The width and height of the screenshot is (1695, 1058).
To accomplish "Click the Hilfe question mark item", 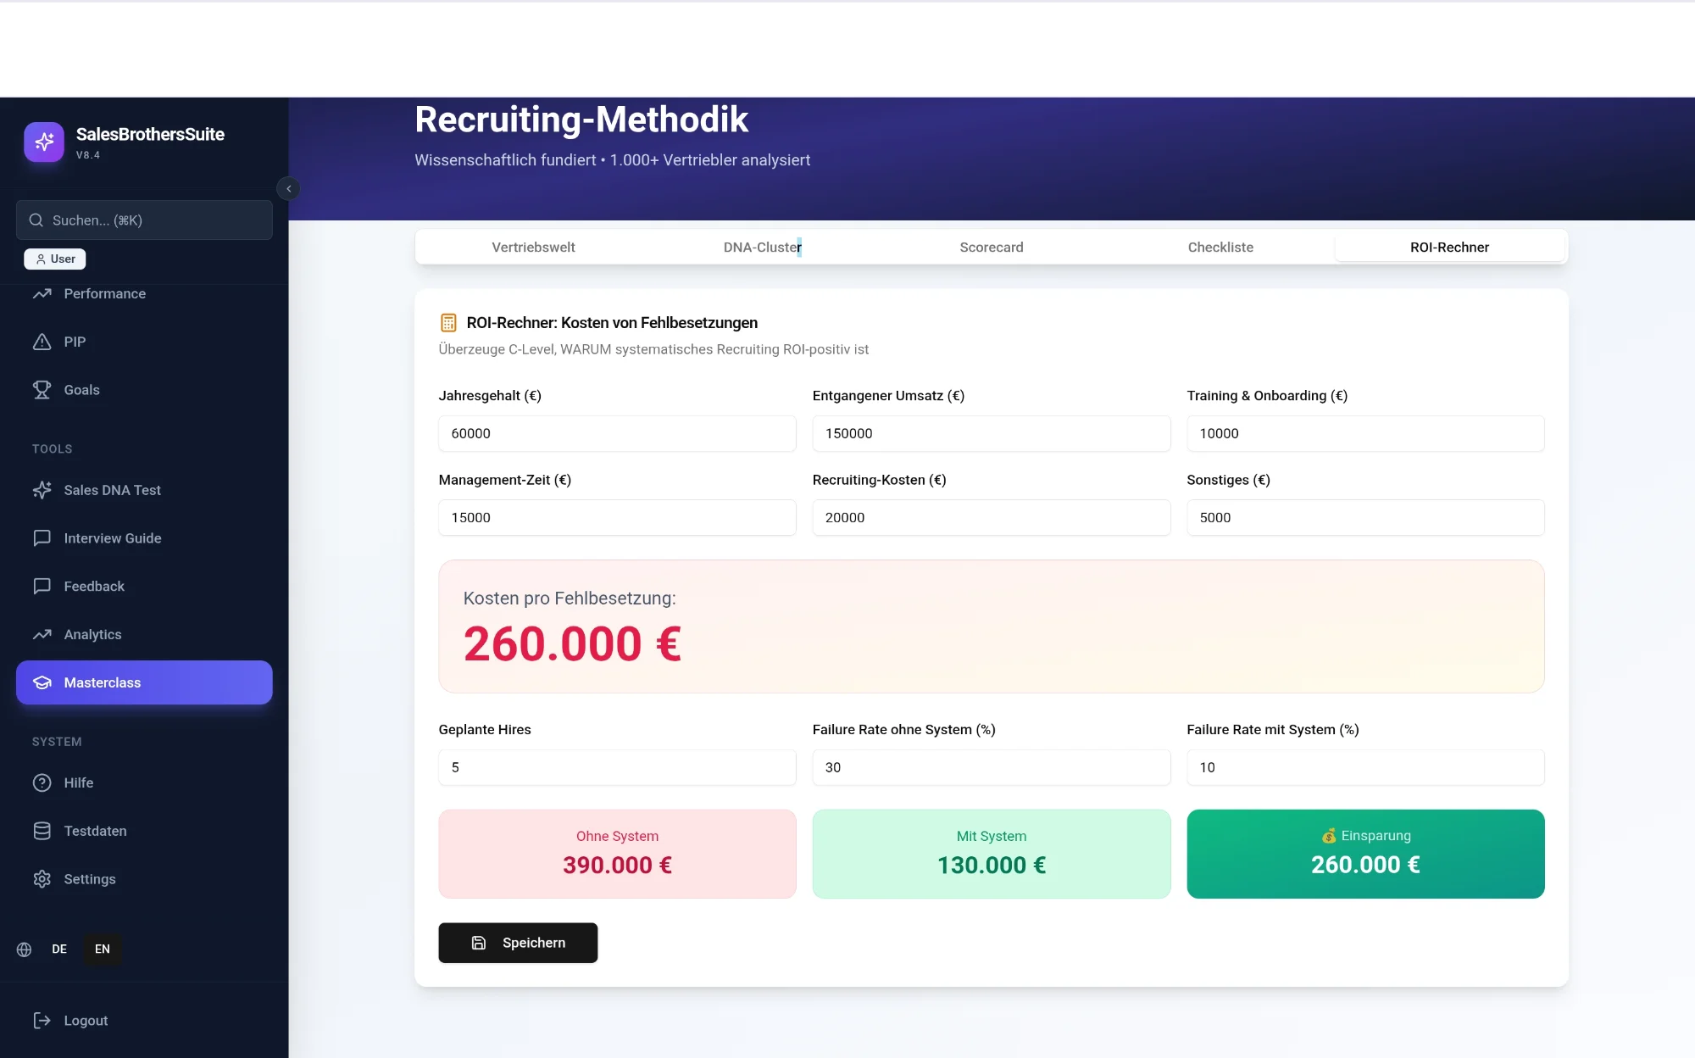I will coord(78,782).
